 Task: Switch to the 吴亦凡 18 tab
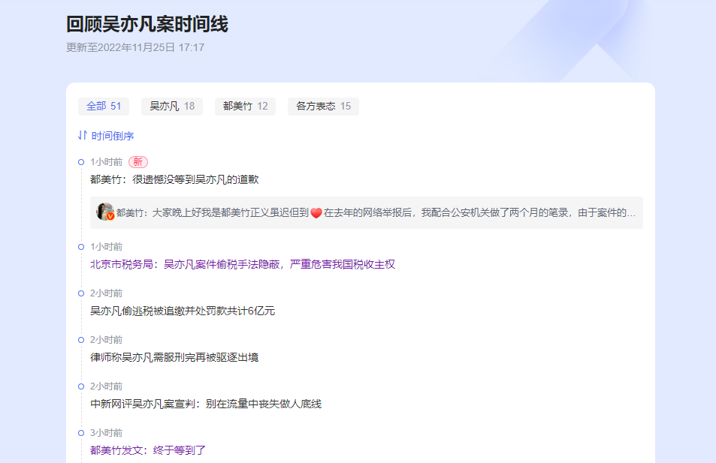click(x=171, y=106)
